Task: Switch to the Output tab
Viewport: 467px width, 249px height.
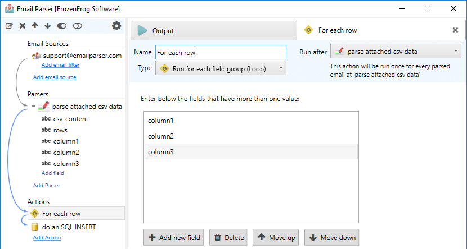Action: pos(213,31)
